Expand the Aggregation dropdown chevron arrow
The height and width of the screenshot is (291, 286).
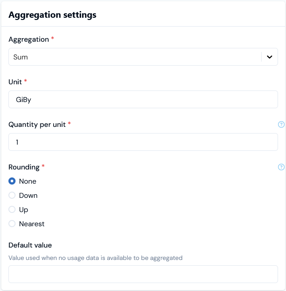coord(270,57)
